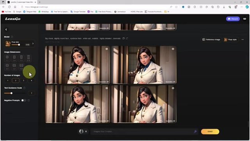
Task: Open the Reference Image option
Action: point(211,40)
